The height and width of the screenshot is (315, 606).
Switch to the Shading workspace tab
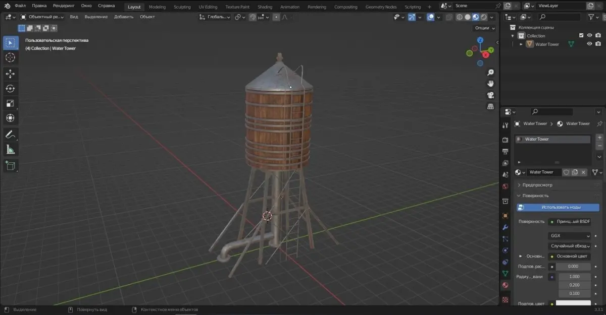click(265, 7)
